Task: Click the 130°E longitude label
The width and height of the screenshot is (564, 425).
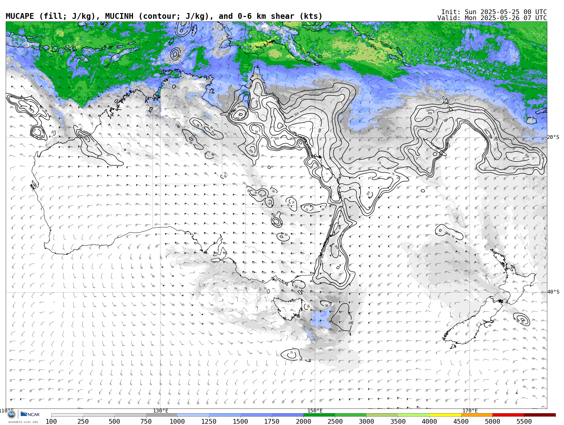Action: (x=161, y=411)
